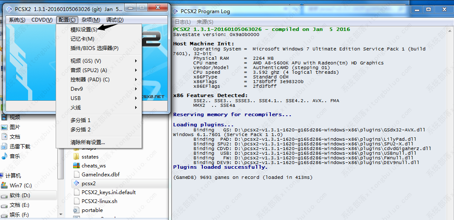Click the 'Host Machine Init:' log heading
This screenshot has width=454, height=220.
click(x=204, y=44)
